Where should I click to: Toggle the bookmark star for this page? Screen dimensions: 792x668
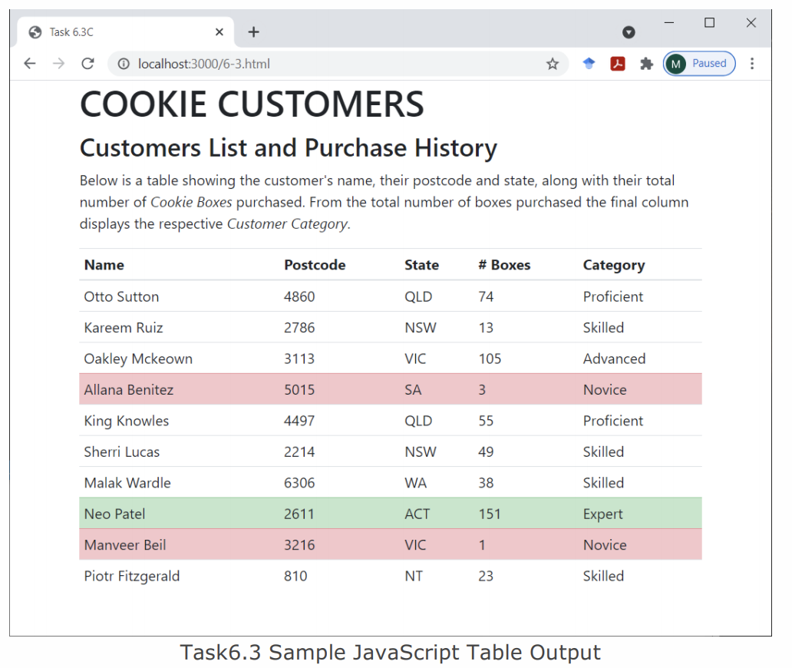[552, 64]
